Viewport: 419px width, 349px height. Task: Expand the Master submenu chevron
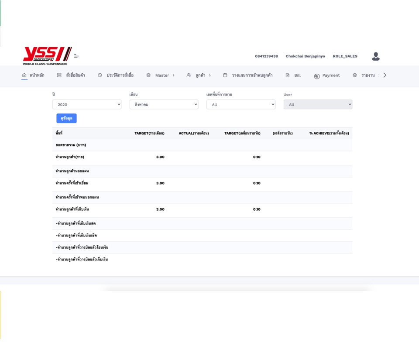pos(173,75)
